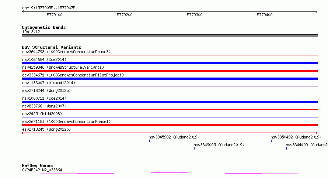The width and height of the screenshot is (328, 178).
Task: Open the esv3334671 (1000GenomesConsortiumPilotProject) label
Action: coord(73,75)
